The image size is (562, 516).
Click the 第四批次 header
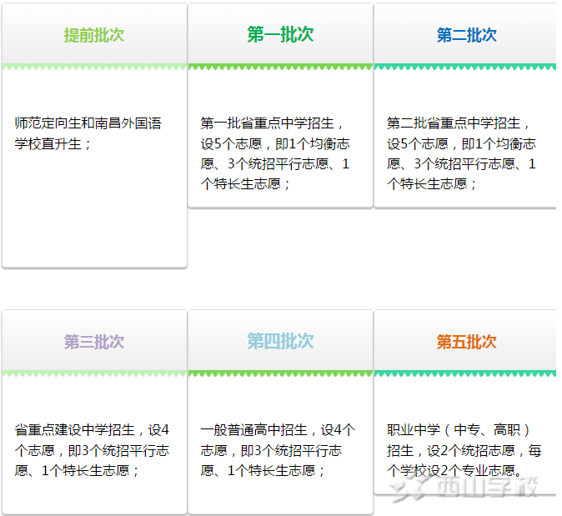tap(280, 342)
